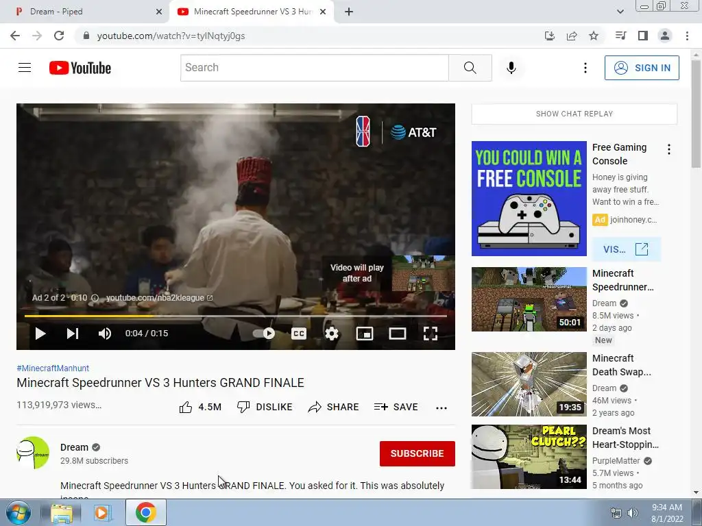
Task: Bookmark this page with star
Action: tap(594, 36)
